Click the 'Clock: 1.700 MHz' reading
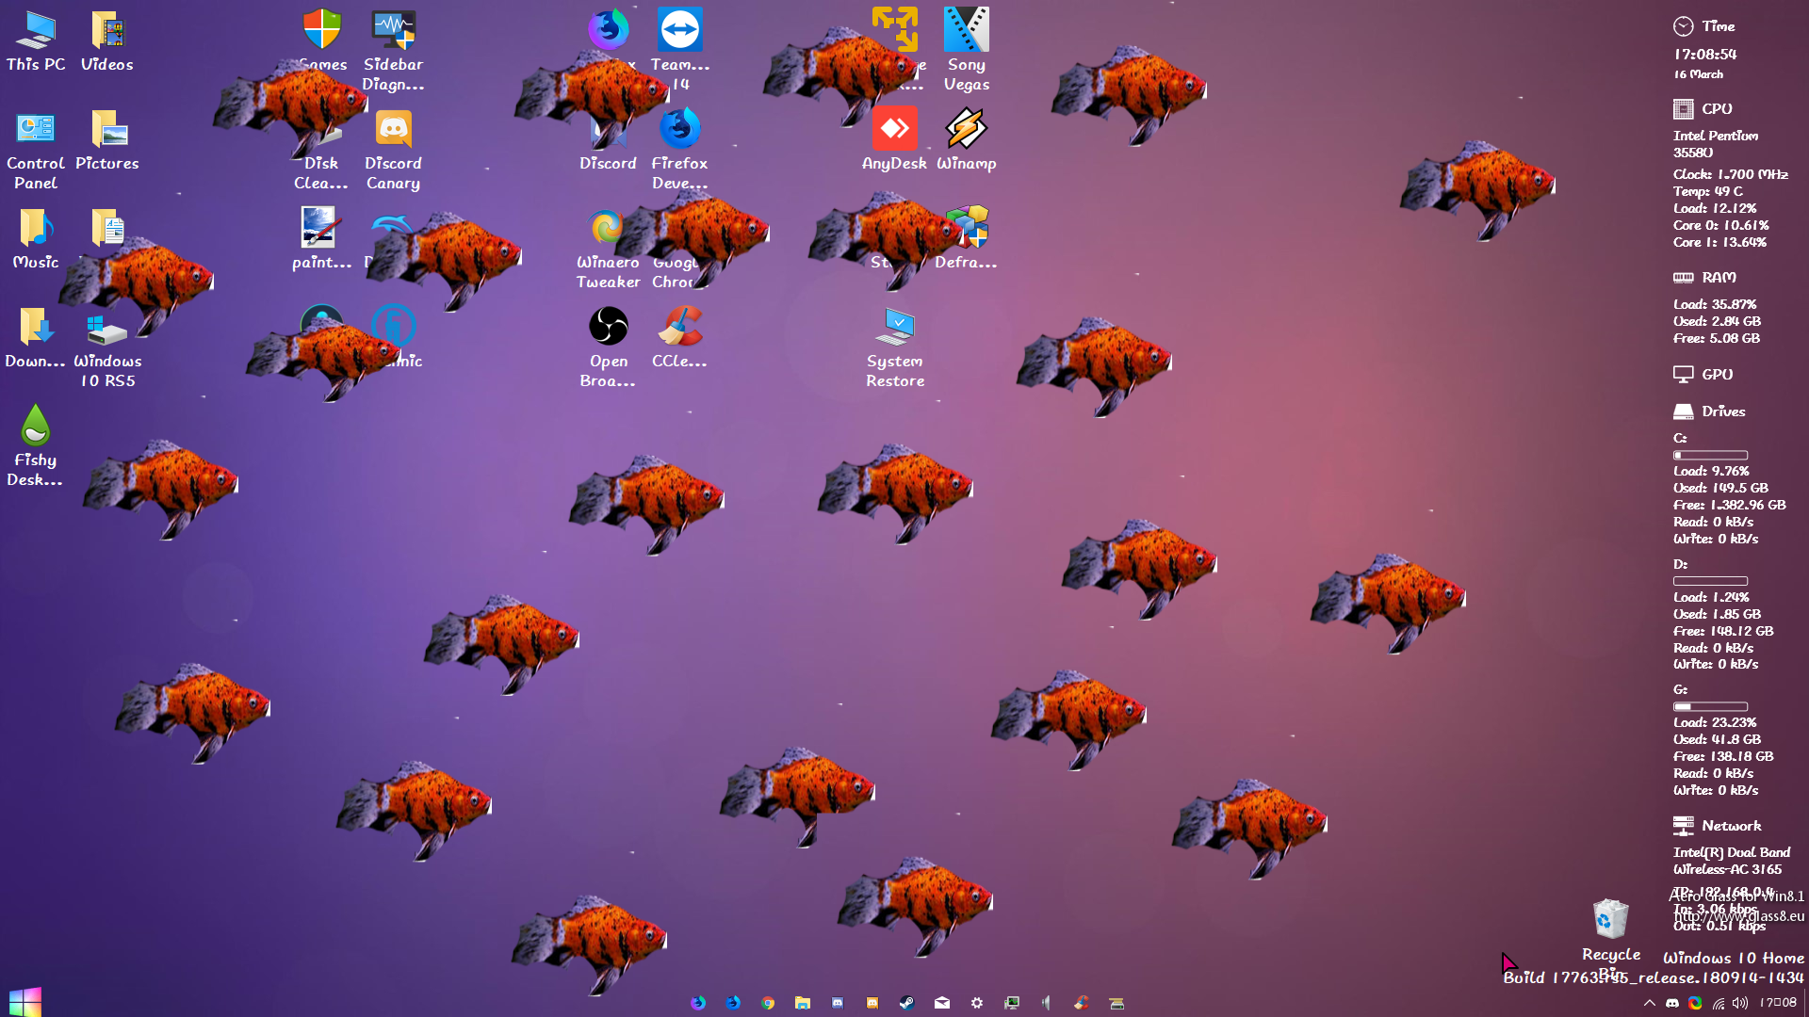Viewport: 1809px width, 1017px height. pos(1731,174)
